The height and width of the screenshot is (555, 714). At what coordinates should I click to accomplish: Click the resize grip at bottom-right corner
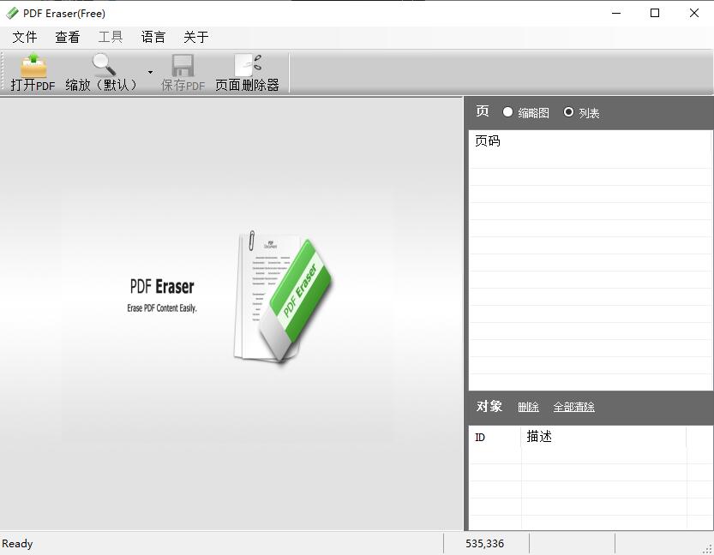(707, 548)
